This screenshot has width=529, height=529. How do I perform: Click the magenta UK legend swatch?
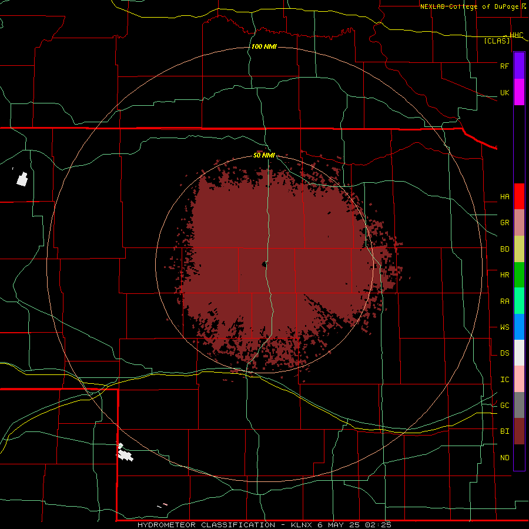(x=519, y=92)
